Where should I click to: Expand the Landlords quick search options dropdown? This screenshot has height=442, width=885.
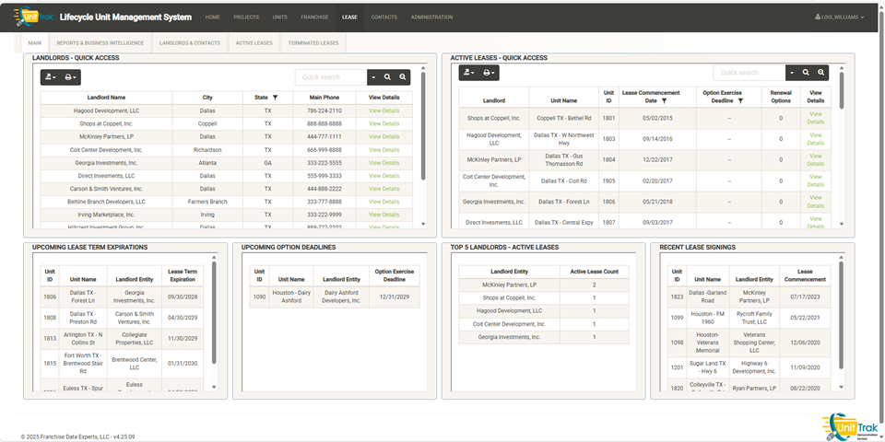click(x=373, y=77)
